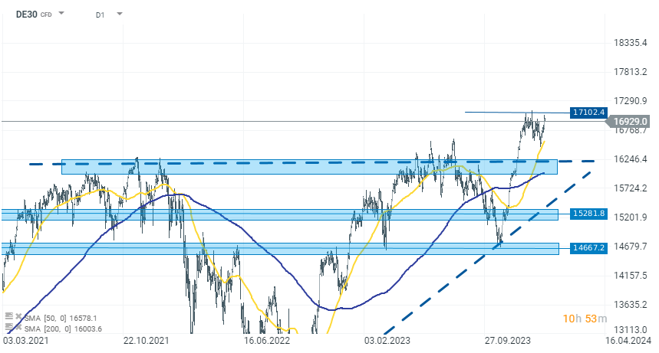Click the 14679.7 price axis value
Screen dimensions: 659x353
[630, 246]
